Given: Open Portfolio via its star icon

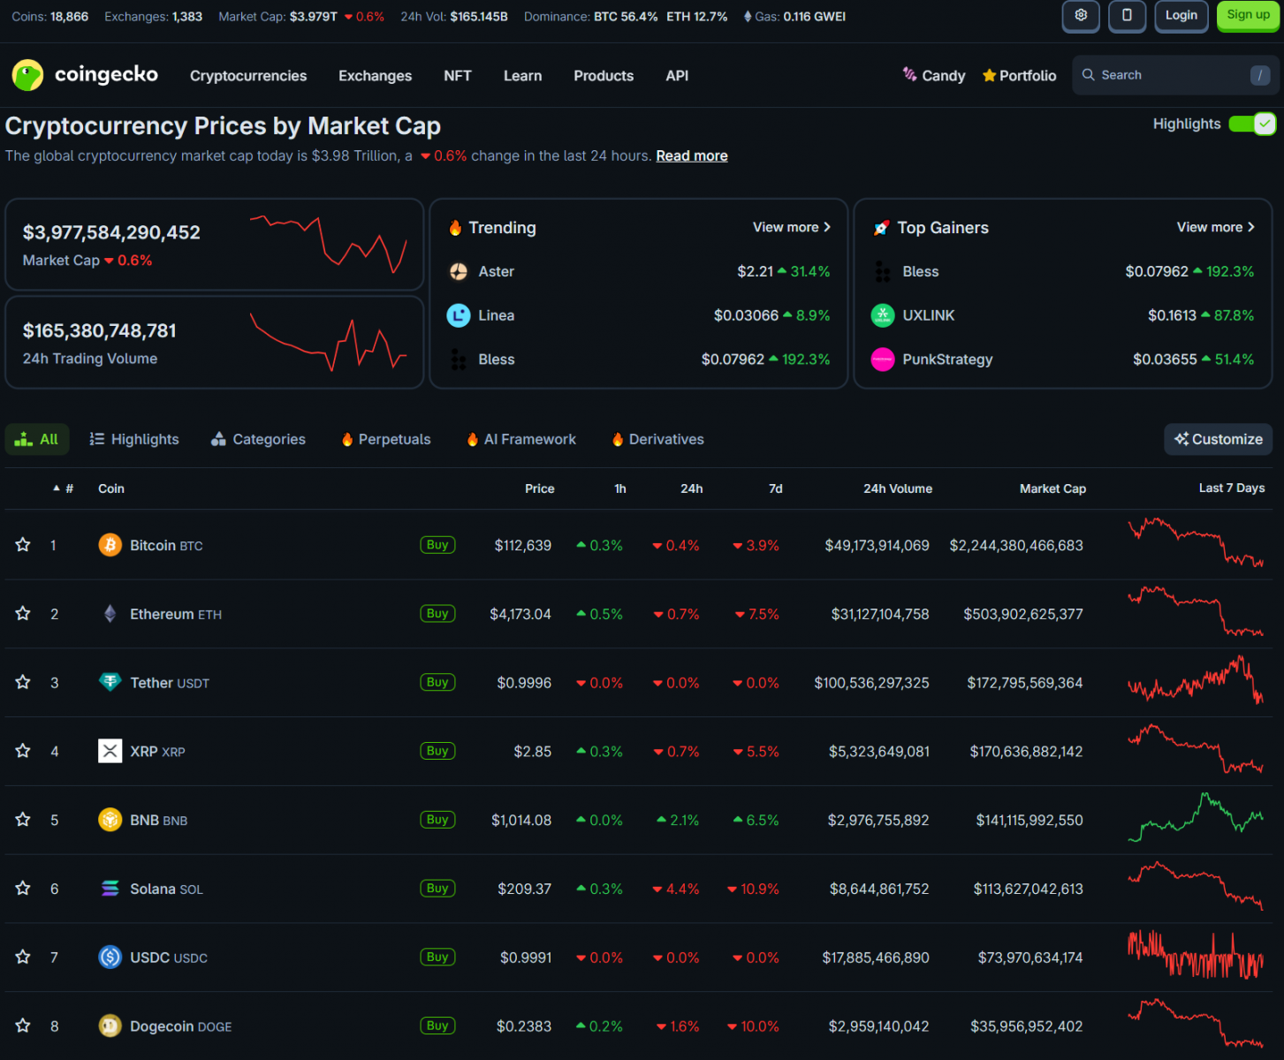Looking at the screenshot, I should (989, 75).
